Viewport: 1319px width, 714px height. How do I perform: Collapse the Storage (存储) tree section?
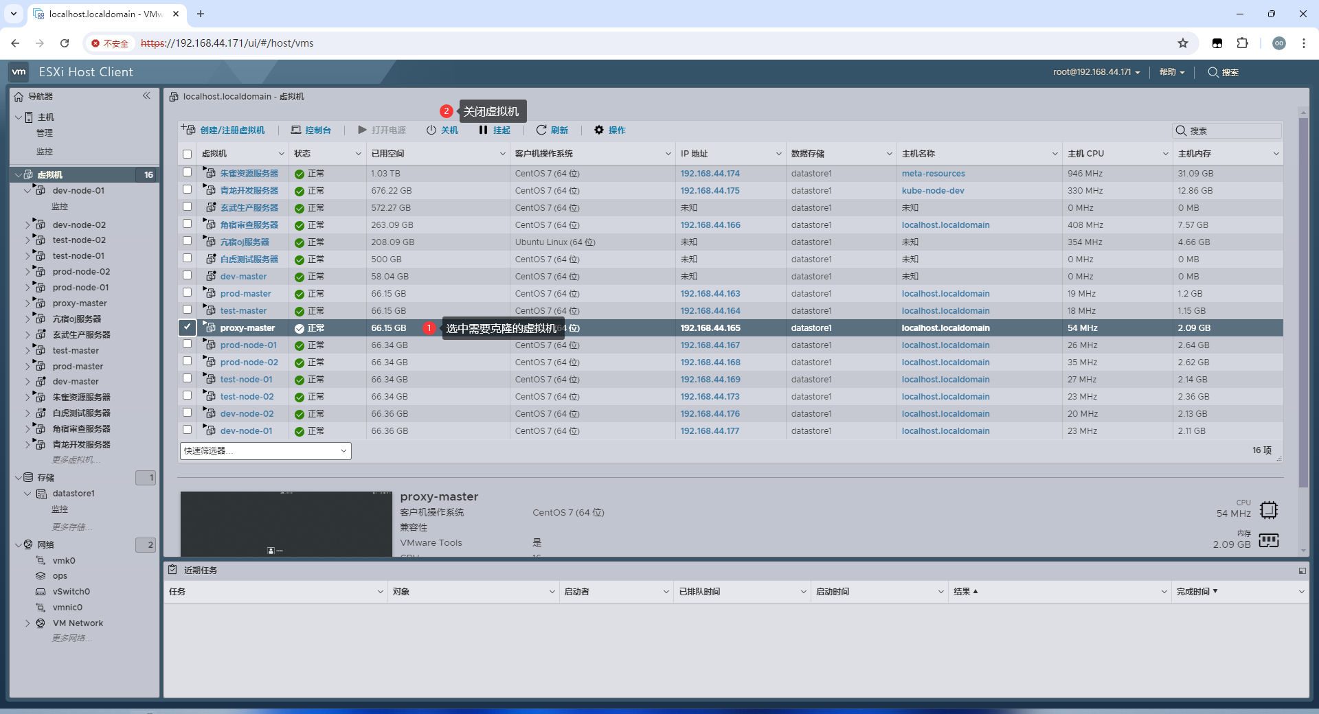19,478
